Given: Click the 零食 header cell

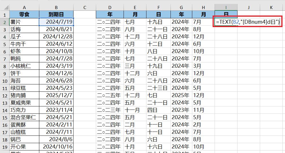Looking at the screenshot, I should coord(24,14).
